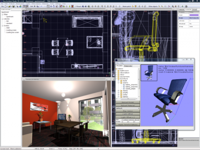
Task: Select the move crosshair tool icon
Action: tap(51, 6)
